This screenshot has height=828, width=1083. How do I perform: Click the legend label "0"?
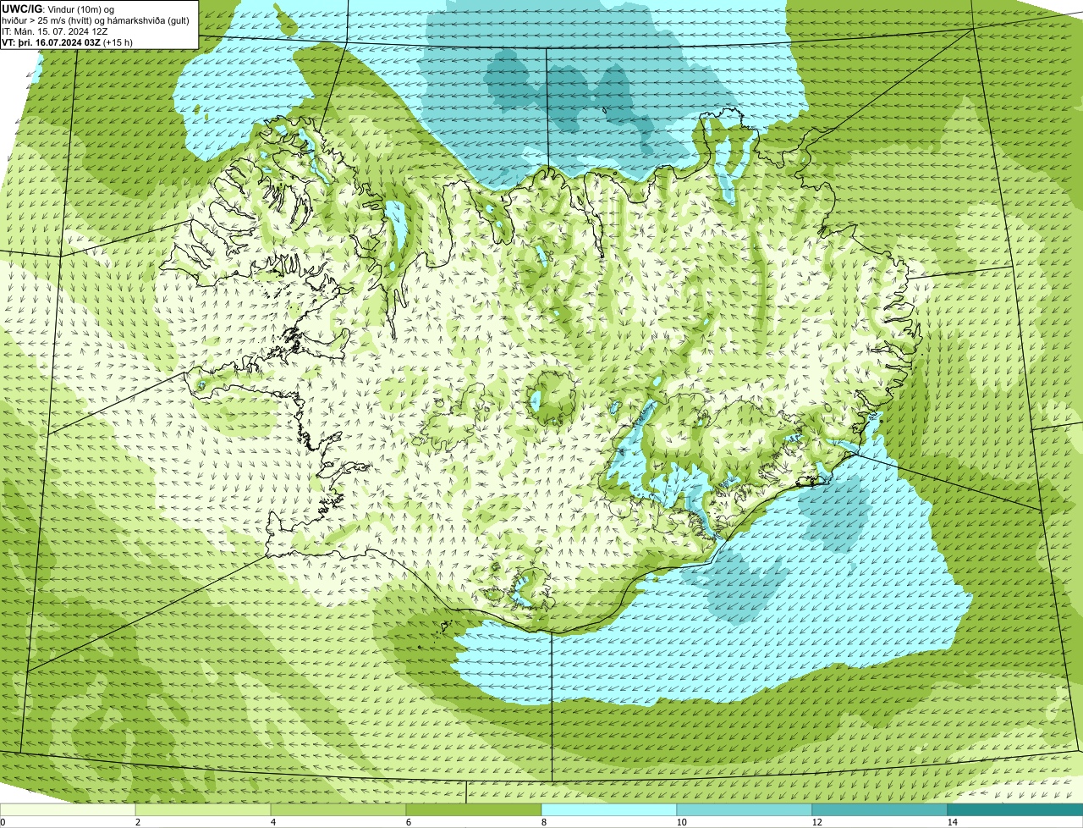(3, 822)
